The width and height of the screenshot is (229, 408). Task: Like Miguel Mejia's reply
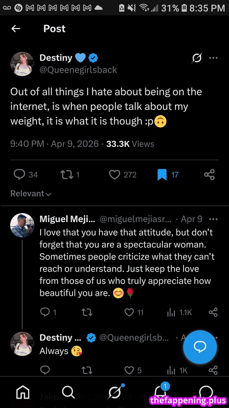tap(129, 312)
